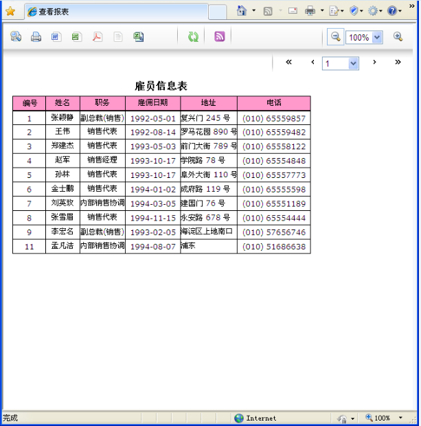Click the 电话 column header
421x426 pixels.
click(x=274, y=103)
